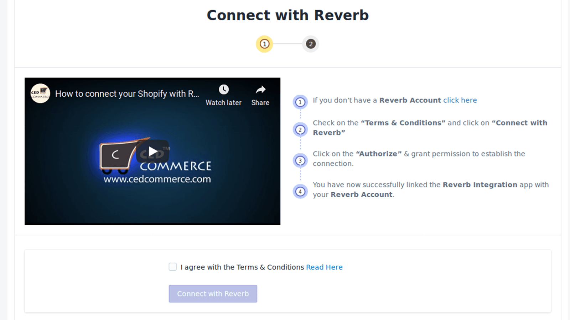570x320 pixels.
Task: Check the Terms & Conditions agreement box
Action: 172,266
